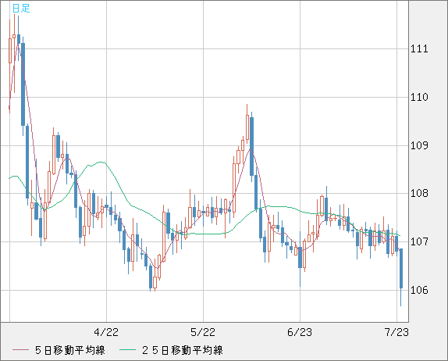The width and height of the screenshot is (448, 361).
Task: Click the 5/22 date label
Action: coord(203,332)
